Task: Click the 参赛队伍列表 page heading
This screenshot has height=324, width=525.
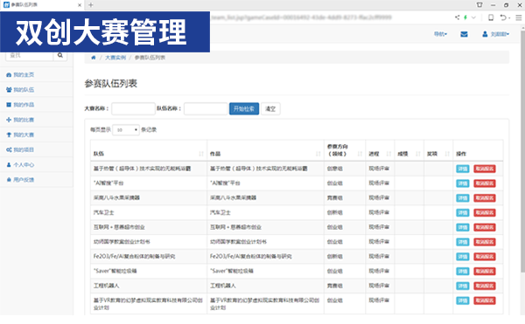Action: 111,84
